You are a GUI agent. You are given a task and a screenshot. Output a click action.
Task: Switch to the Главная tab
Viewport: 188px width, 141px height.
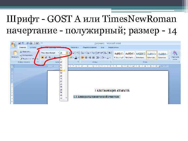pyautogui.click(x=22, y=47)
